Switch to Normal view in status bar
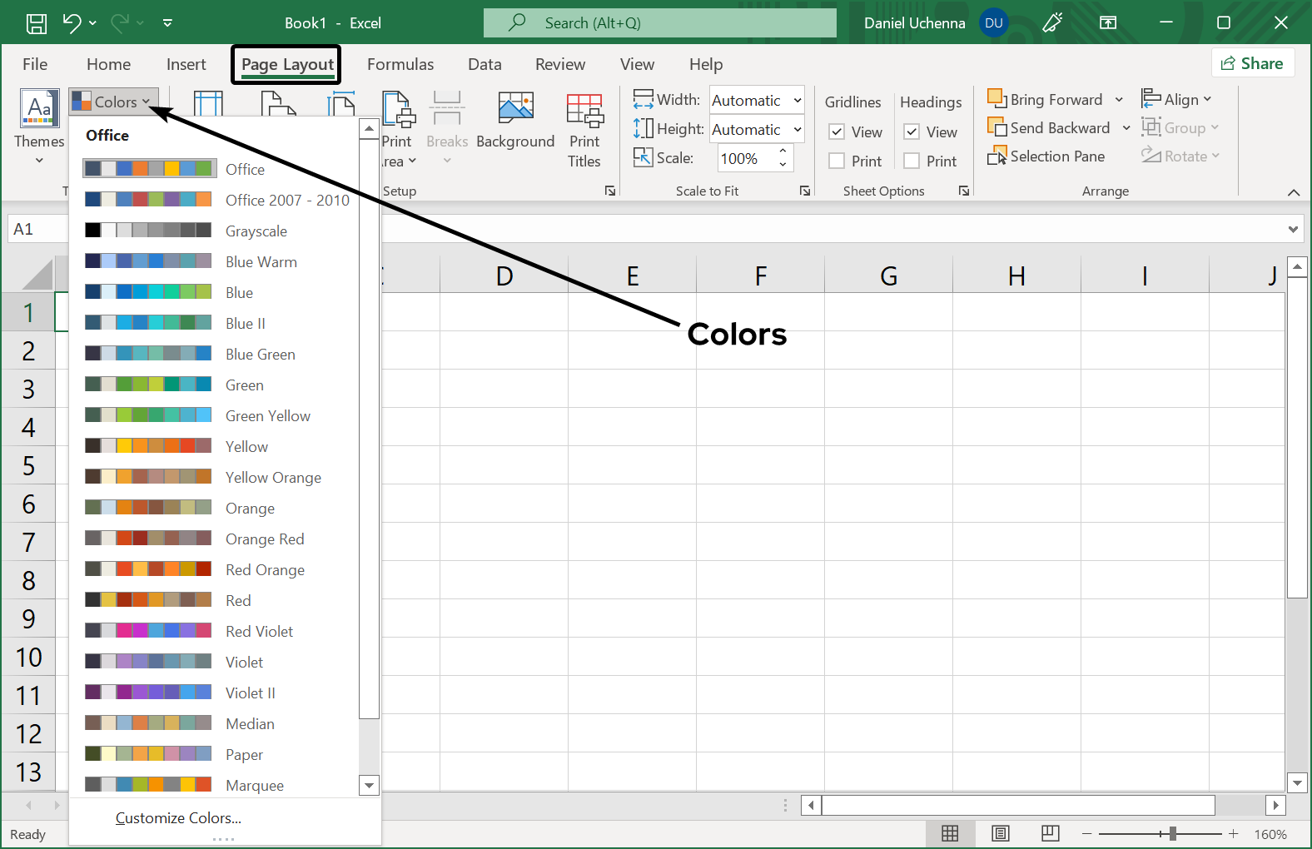Screen dimensions: 1312x849 (x=950, y=833)
